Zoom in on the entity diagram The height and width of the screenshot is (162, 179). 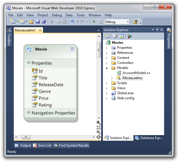click(x=99, y=123)
